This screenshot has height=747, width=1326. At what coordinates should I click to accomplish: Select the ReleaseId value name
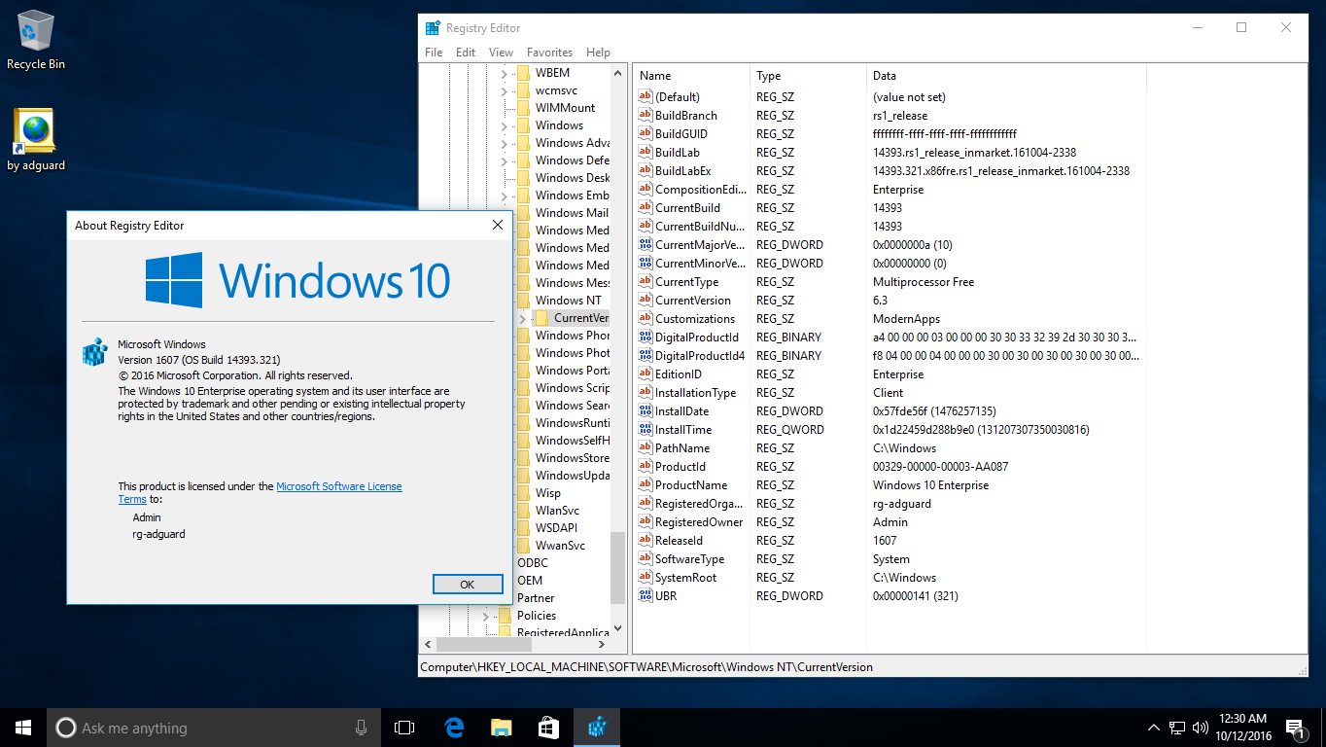pos(679,540)
